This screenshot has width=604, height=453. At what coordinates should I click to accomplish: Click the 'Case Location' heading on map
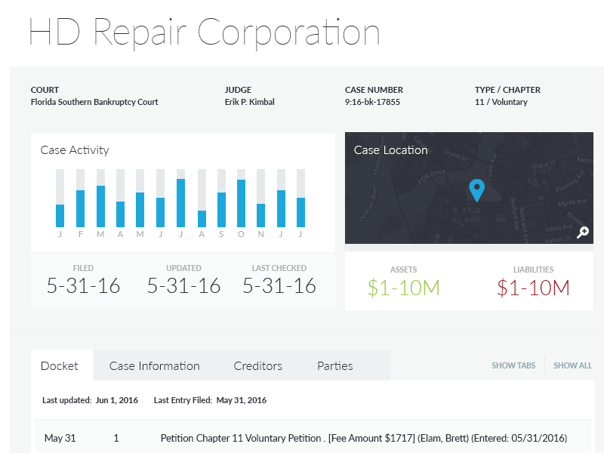(x=390, y=149)
